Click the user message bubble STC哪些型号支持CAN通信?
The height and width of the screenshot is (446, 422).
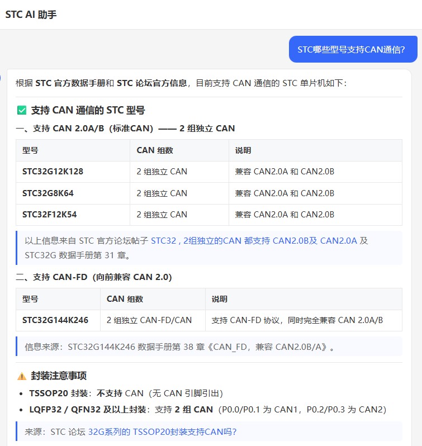pyautogui.click(x=353, y=49)
